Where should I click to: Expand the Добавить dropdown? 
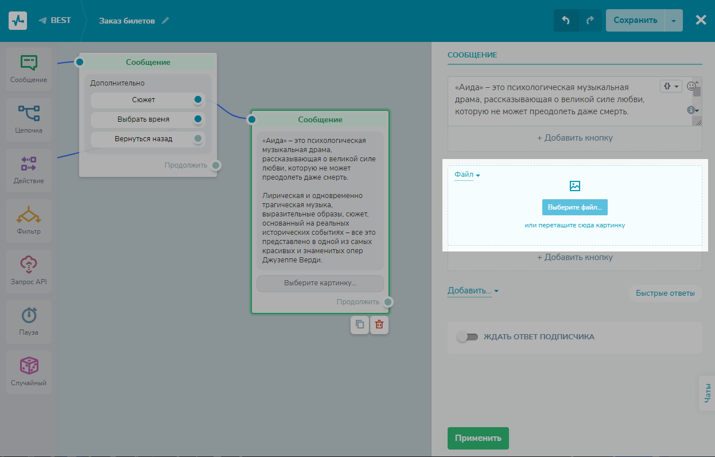click(x=473, y=291)
